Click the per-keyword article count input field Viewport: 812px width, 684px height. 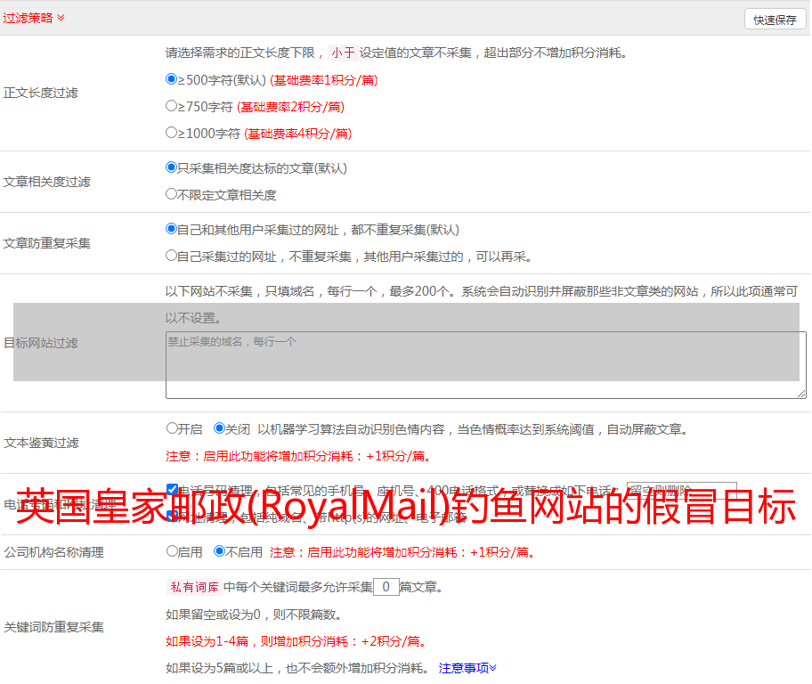386,587
